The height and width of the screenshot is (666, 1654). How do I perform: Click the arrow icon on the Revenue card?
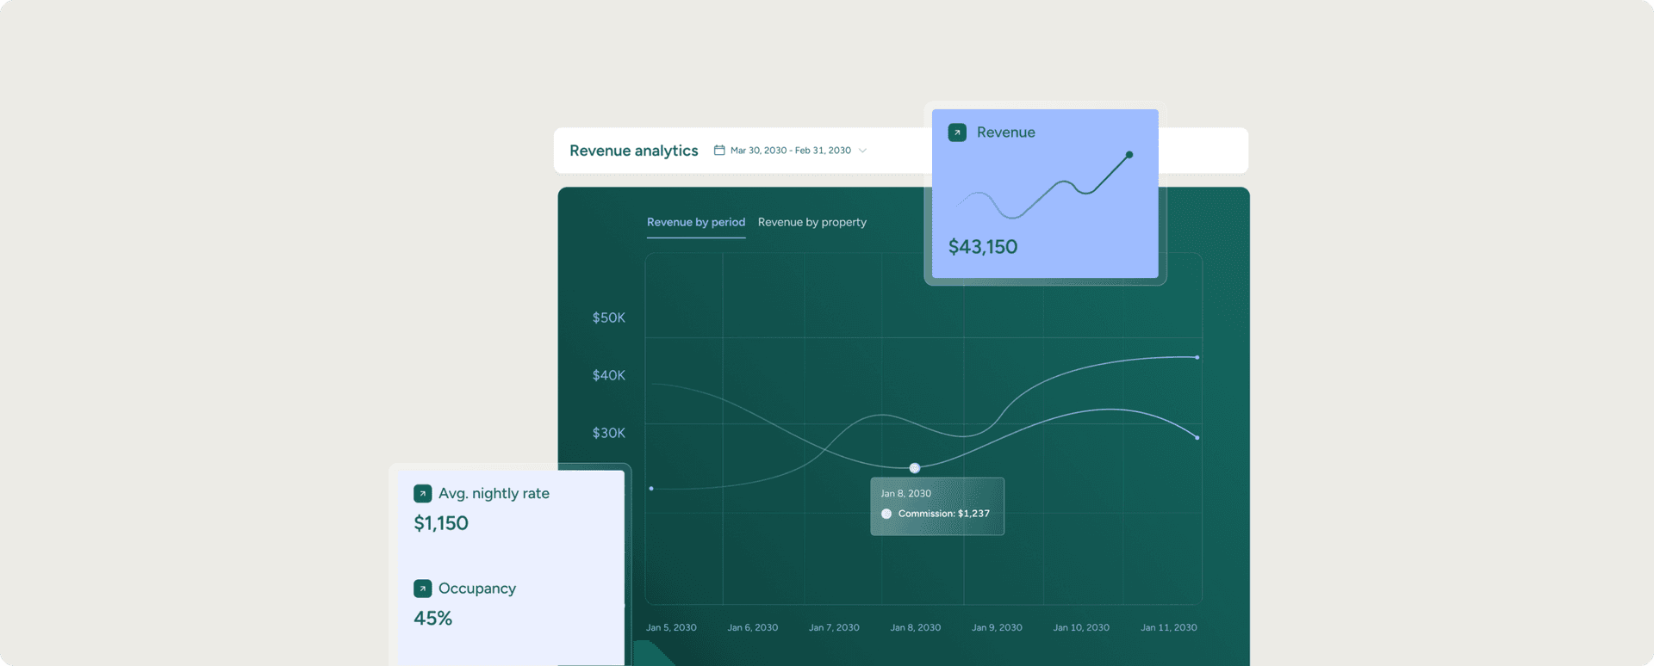pos(957,133)
